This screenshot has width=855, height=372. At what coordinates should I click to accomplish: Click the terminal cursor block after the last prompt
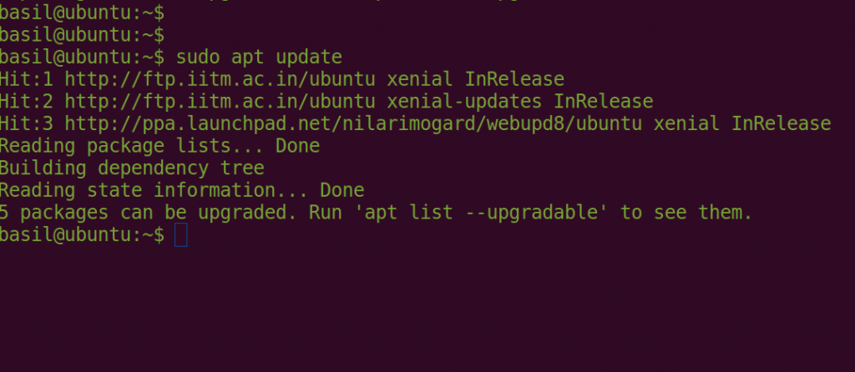click(181, 234)
